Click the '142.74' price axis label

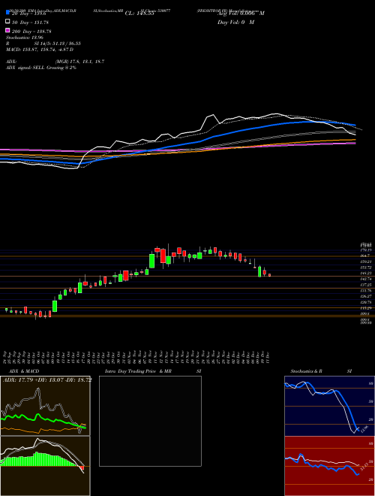tap(366, 279)
